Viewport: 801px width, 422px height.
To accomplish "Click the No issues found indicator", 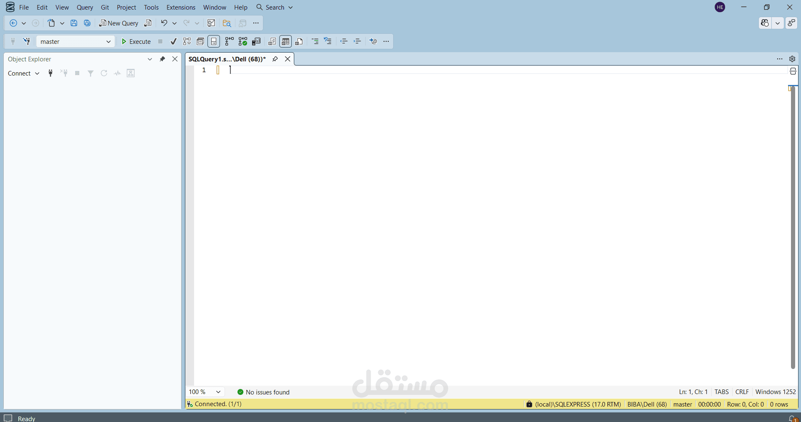I will point(263,392).
